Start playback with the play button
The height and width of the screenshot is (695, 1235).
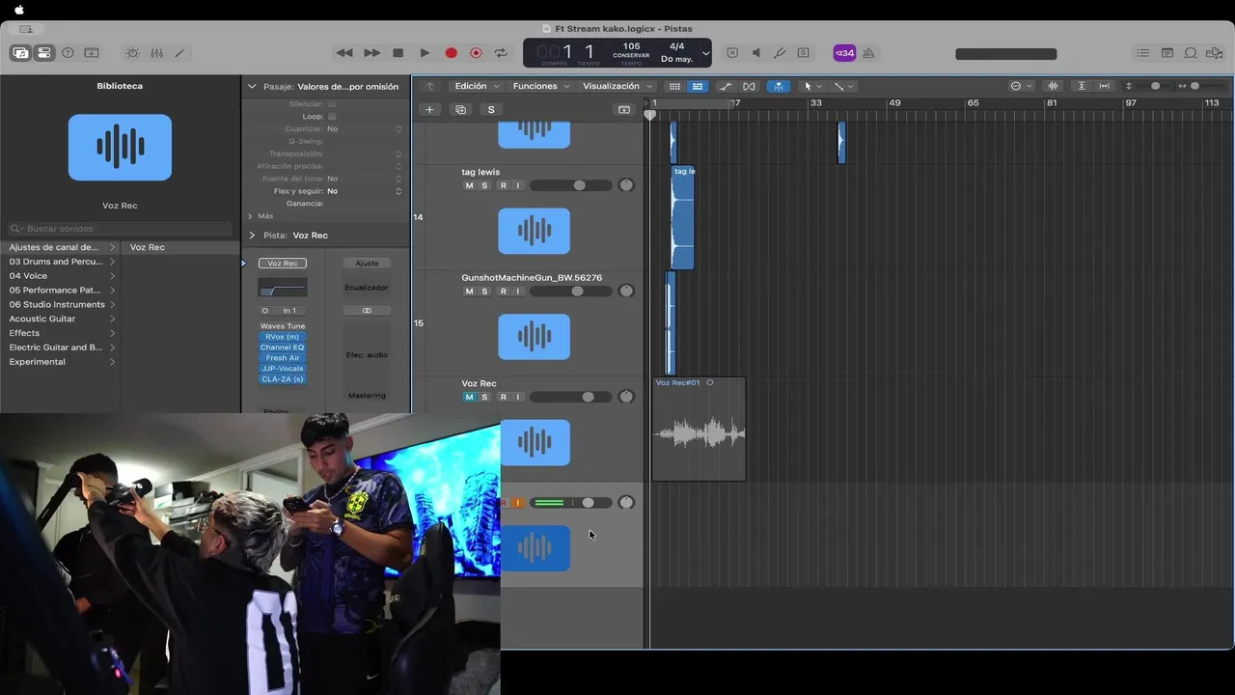click(425, 53)
